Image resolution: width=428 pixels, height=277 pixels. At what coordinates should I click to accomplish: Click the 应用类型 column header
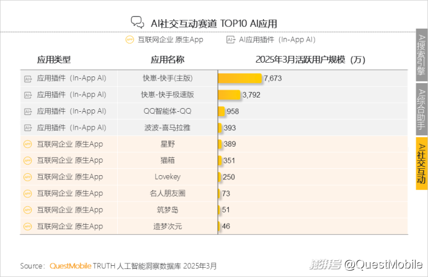click(54, 60)
